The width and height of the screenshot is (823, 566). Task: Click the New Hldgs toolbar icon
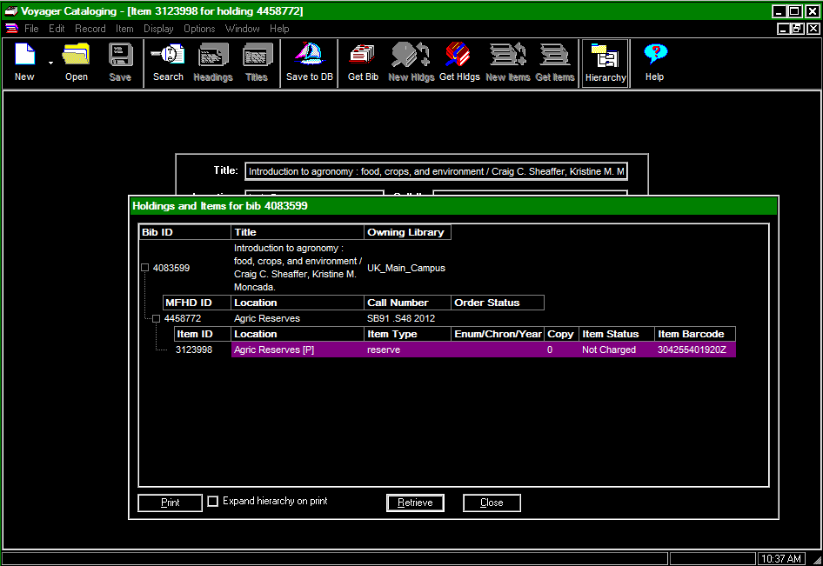tap(410, 57)
